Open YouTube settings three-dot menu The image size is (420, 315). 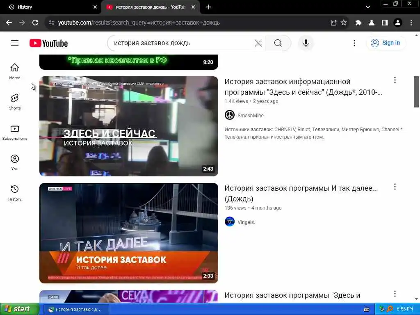354,43
